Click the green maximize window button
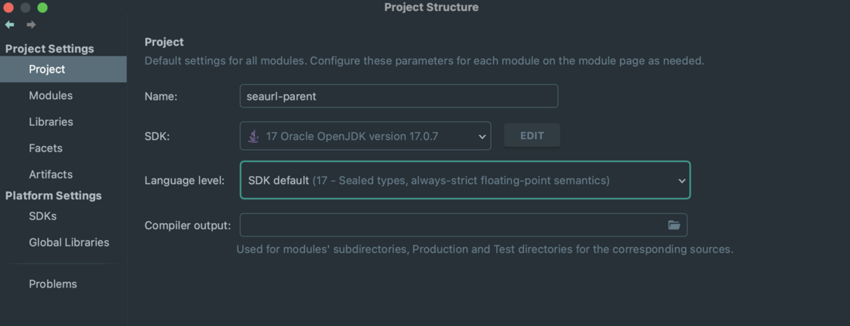850x326 pixels. (43, 8)
